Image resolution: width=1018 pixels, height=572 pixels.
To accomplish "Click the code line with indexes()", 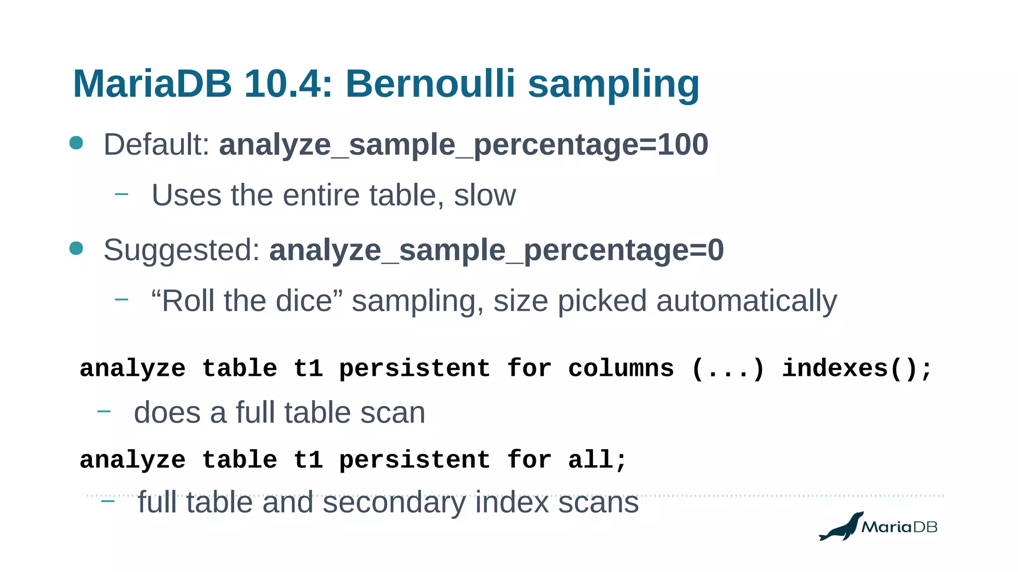I will 506,369.
